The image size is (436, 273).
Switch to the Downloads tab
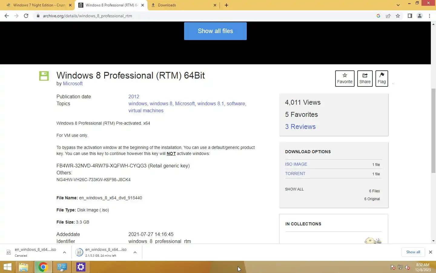[x=183, y=5]
